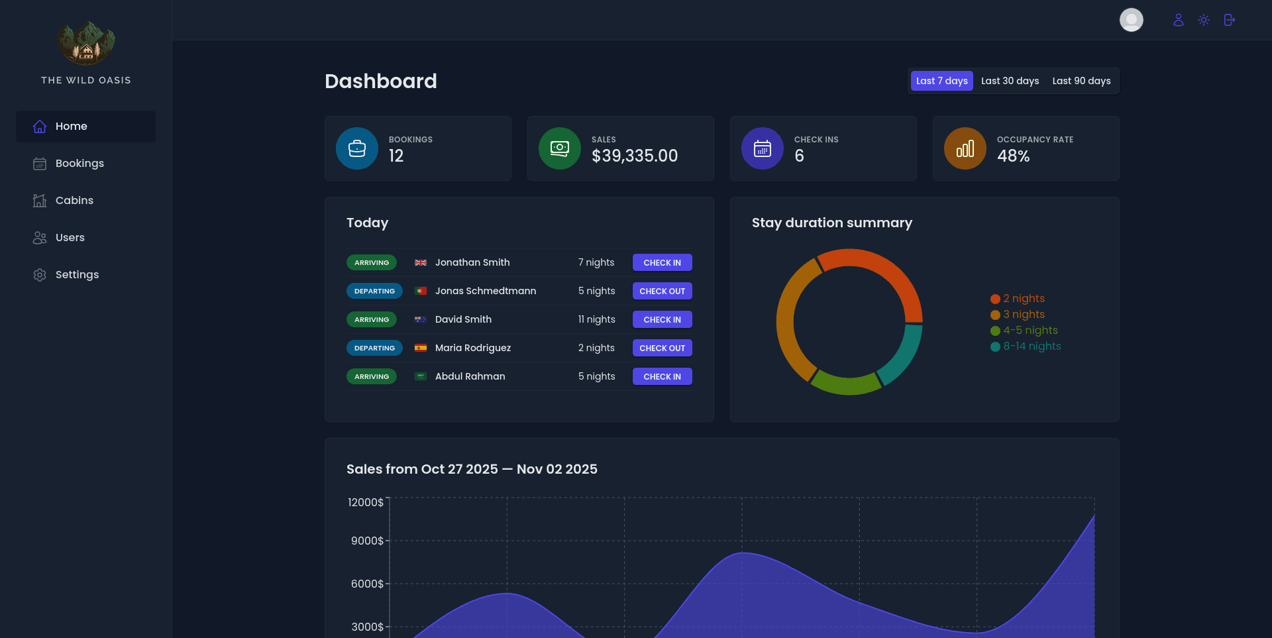This screenshot has width=1272, height=638.
Task: Click the 2 nights legend color dot
Action: [995, 299]
